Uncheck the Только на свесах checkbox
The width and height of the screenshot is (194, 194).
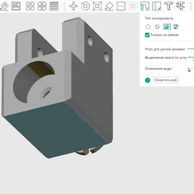pyautogui.click(x=147, y=35)
